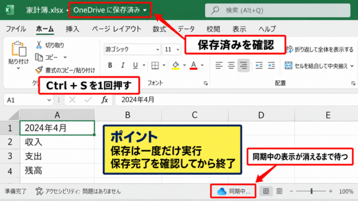Click 書式のコピー/貼り付け format painter
This screenshot has height=201, width=358.
(65, 70)
